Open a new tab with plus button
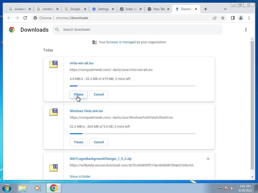The width and height of the screenshot is (258, 193). click(x=206, y=9)
